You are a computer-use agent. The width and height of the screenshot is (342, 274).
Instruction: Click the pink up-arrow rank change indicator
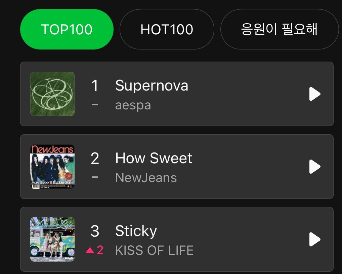click(94, 250)
